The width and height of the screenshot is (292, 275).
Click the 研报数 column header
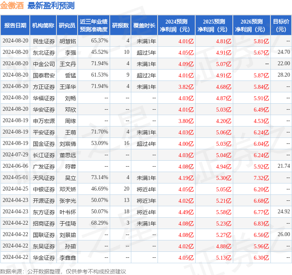coord(120,26)
